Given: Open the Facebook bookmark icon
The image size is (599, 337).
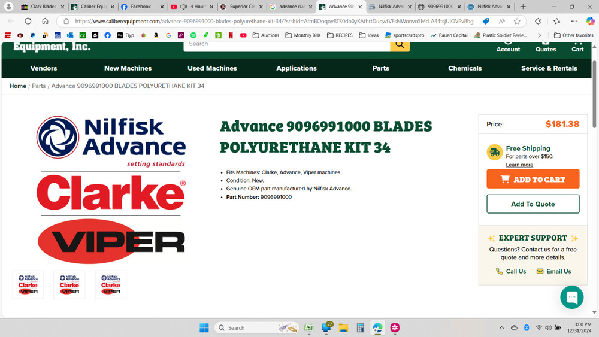Looking at the screenshot, I should click(107, 35).
